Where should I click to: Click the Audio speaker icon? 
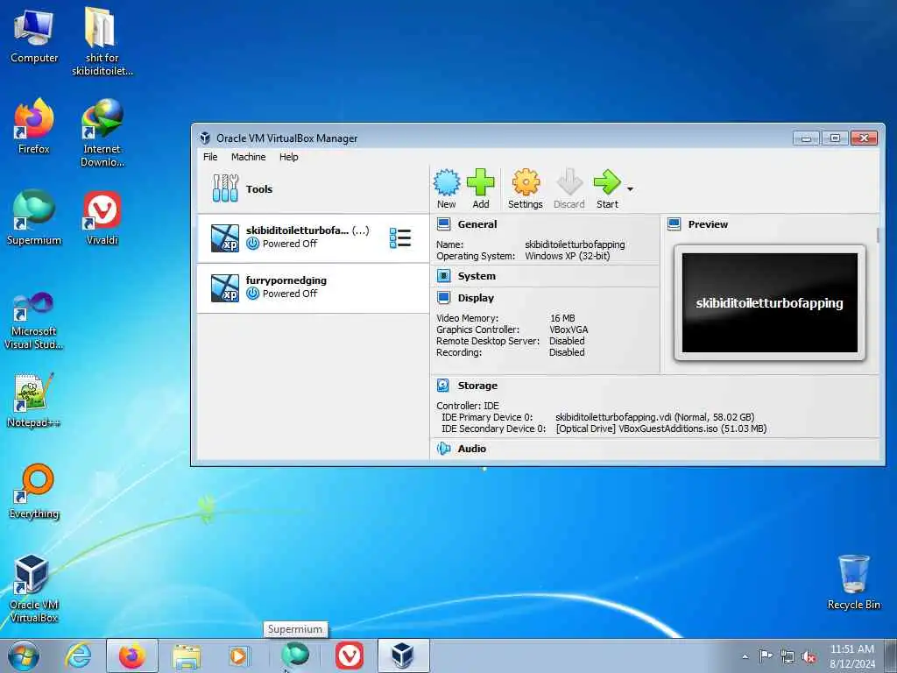[443, 449]
